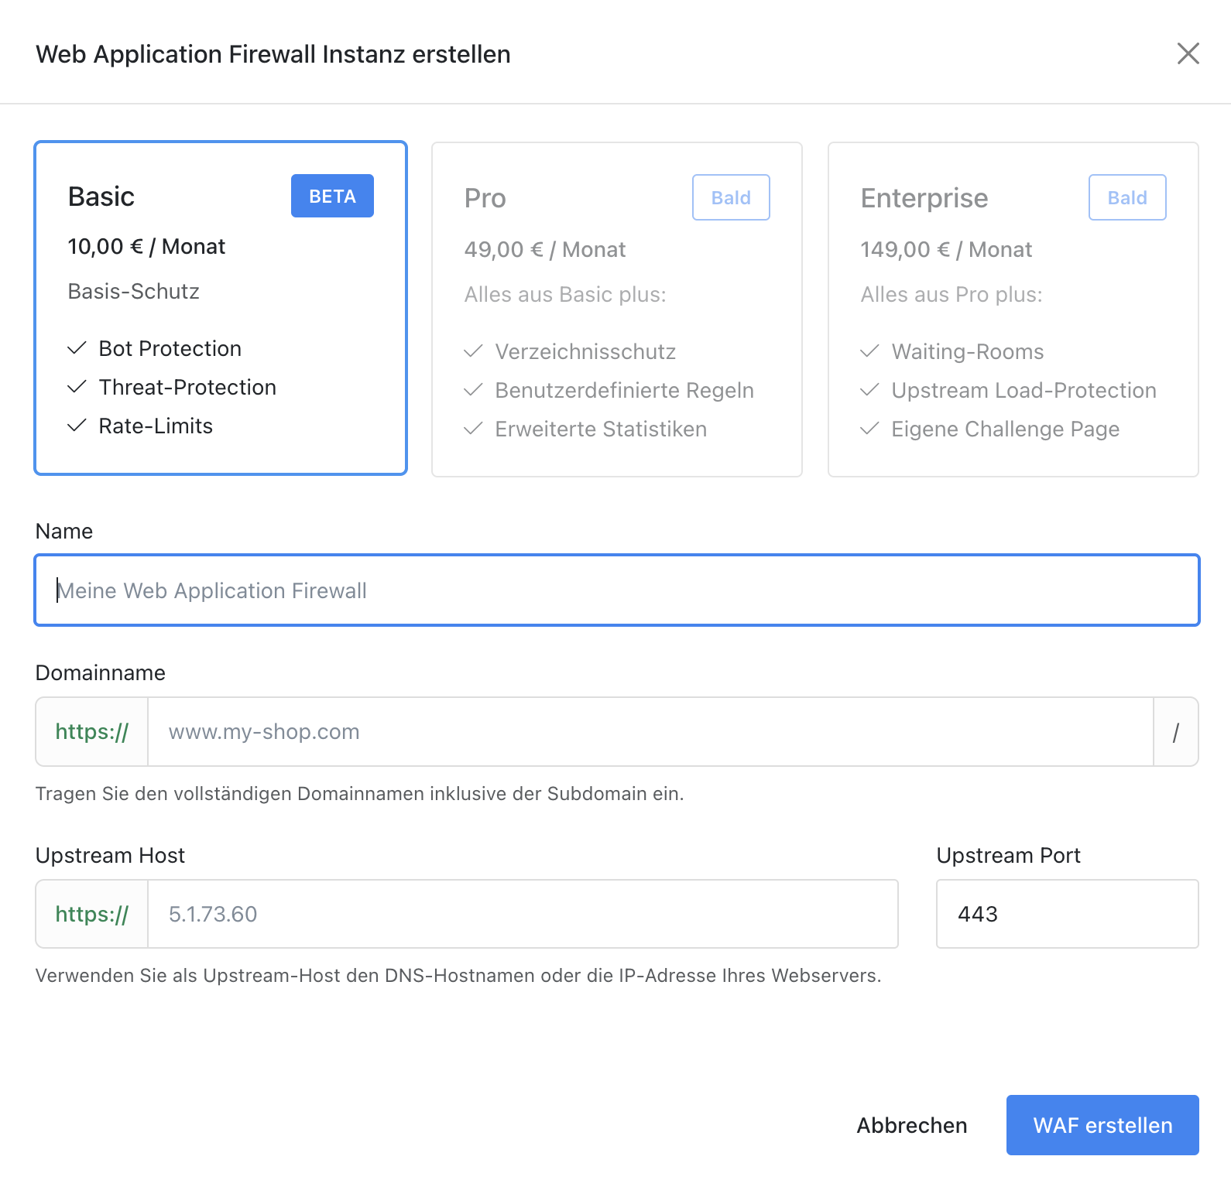Viewport: 1231px width, 1187px height.
Task: Click the Upstream Host input field
Action: 522,914
